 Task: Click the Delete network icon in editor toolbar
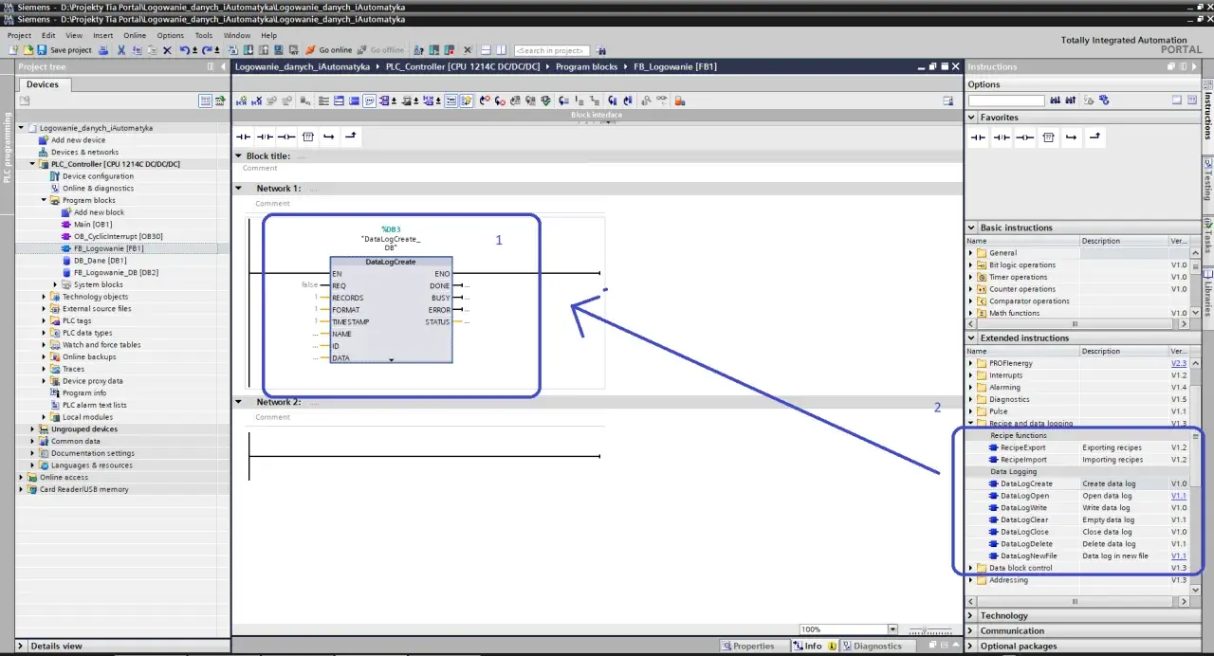(x=257, y=100)
